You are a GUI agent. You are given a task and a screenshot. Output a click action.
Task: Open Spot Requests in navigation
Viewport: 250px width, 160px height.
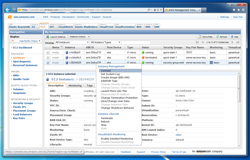click(x=22, y=62)
